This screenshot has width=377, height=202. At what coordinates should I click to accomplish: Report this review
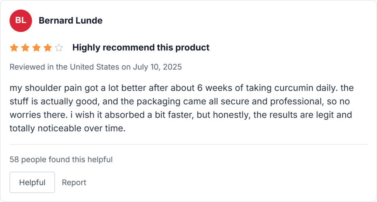74,182
